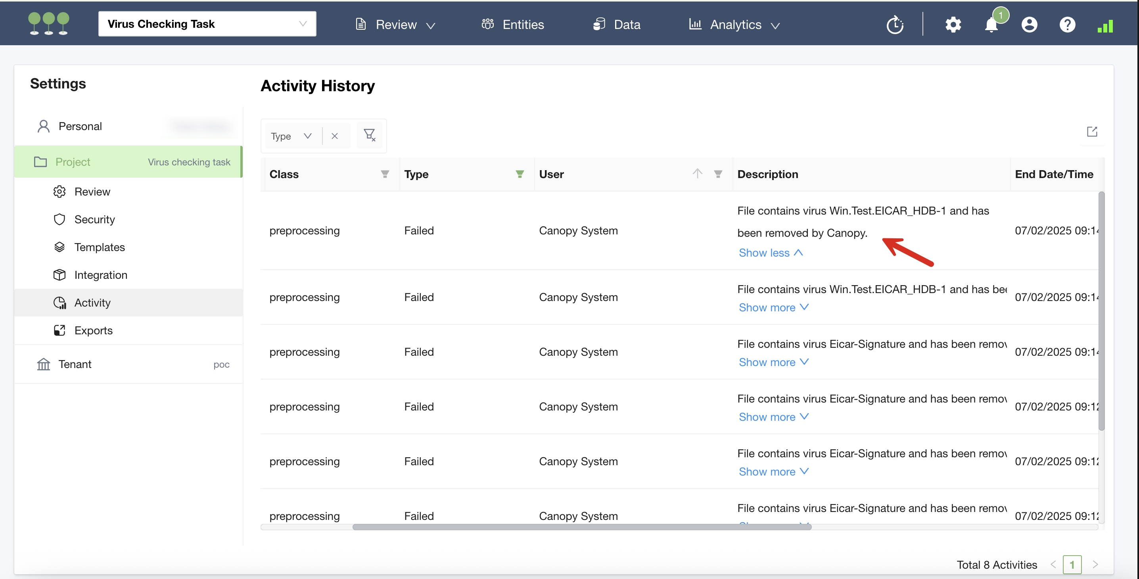Click the settings gear icon in header
The image size is (1139, 579).
coord(953,25)
